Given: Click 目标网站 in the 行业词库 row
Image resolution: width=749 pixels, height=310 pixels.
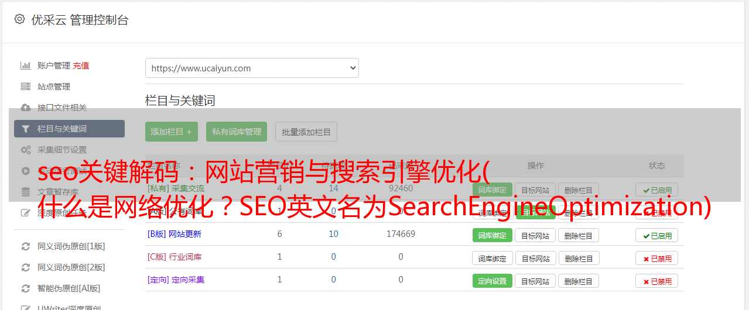Looking at the screenshot, I should 535,258.
